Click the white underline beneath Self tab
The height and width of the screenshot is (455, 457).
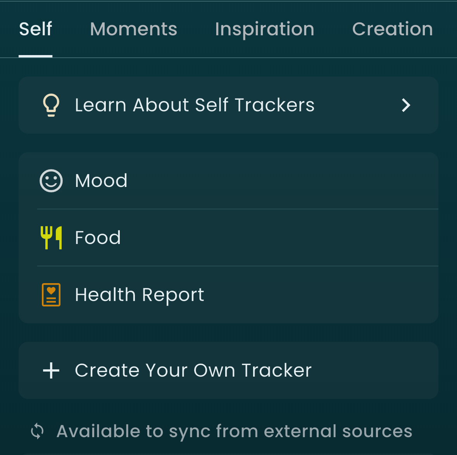35,56
